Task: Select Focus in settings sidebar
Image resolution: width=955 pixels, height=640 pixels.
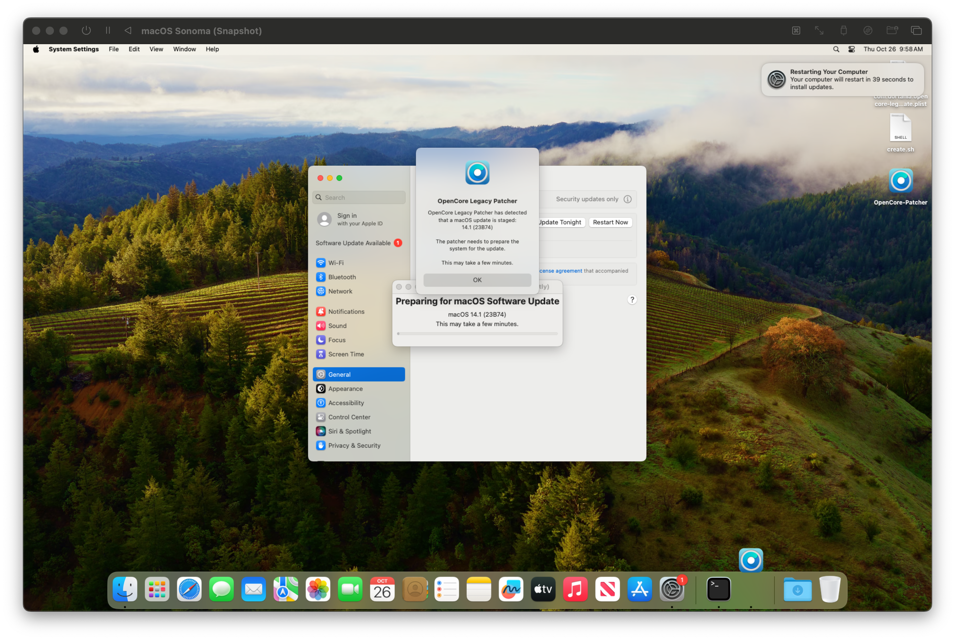Action: (359, 340)
